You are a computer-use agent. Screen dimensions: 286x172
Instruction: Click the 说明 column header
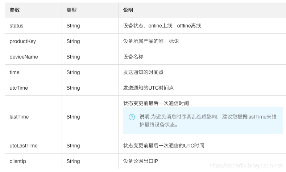(x=128, y=10)
